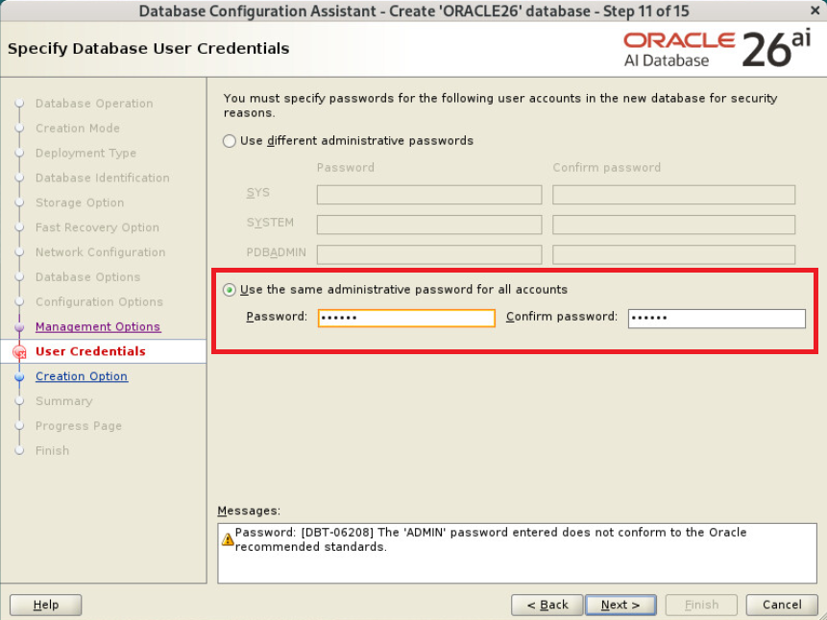
Task: Click the Management Options step bullet icon
Action: [x=19, y=327]
